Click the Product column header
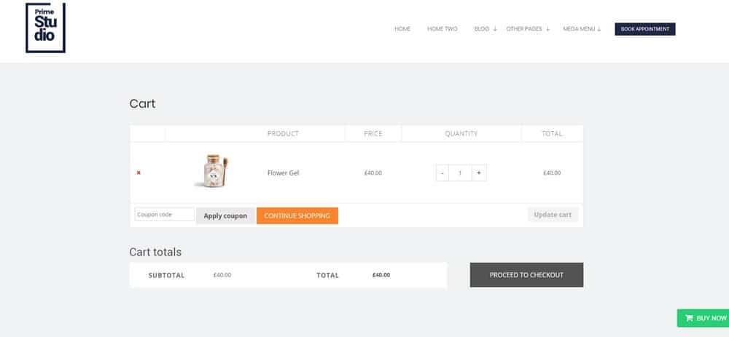The width and height of the screenshot is (729, 337). click(x=283, y=134)
